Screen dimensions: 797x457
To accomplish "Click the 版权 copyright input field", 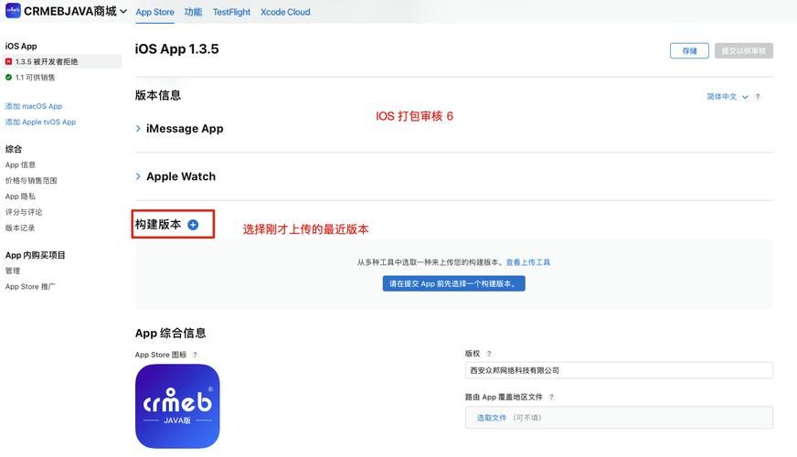I will (x=619, y=370).
